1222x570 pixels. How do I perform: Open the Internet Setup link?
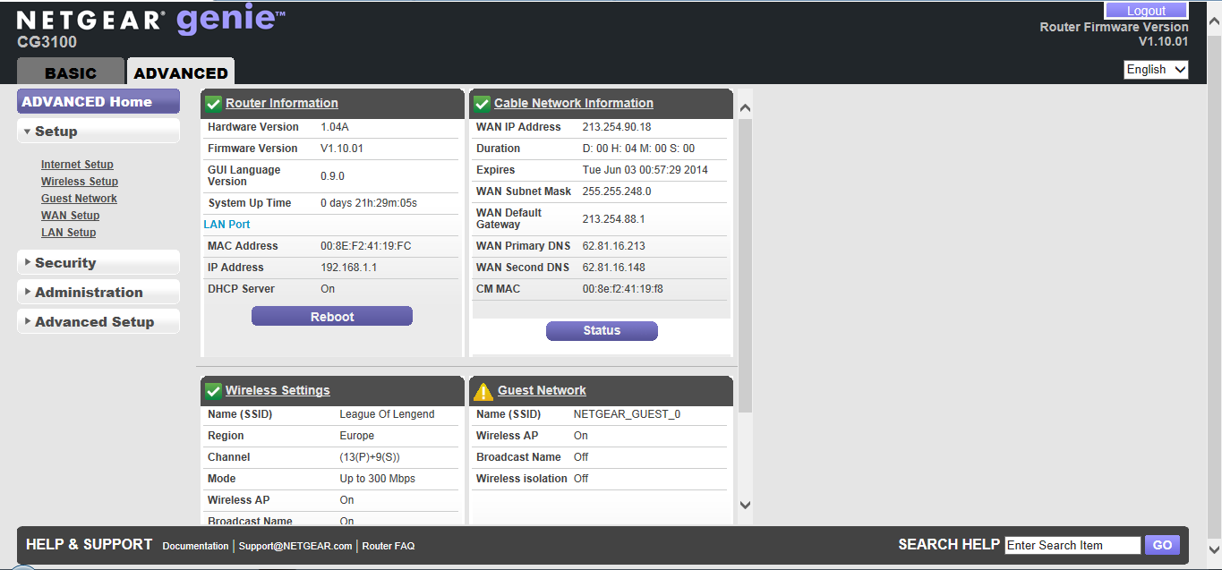(77, 165)
